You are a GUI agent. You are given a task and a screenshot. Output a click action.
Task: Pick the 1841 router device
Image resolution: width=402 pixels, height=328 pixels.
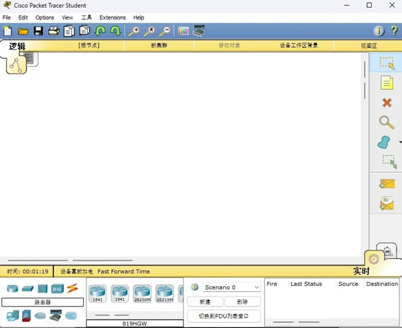click(x=98, y=293)
